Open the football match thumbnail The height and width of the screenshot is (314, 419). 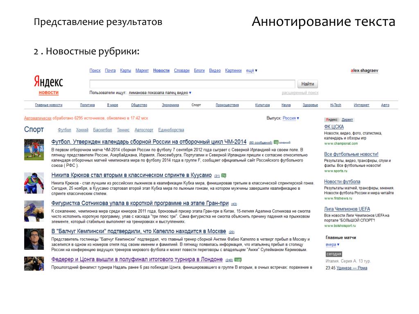(x=34, y=150)
